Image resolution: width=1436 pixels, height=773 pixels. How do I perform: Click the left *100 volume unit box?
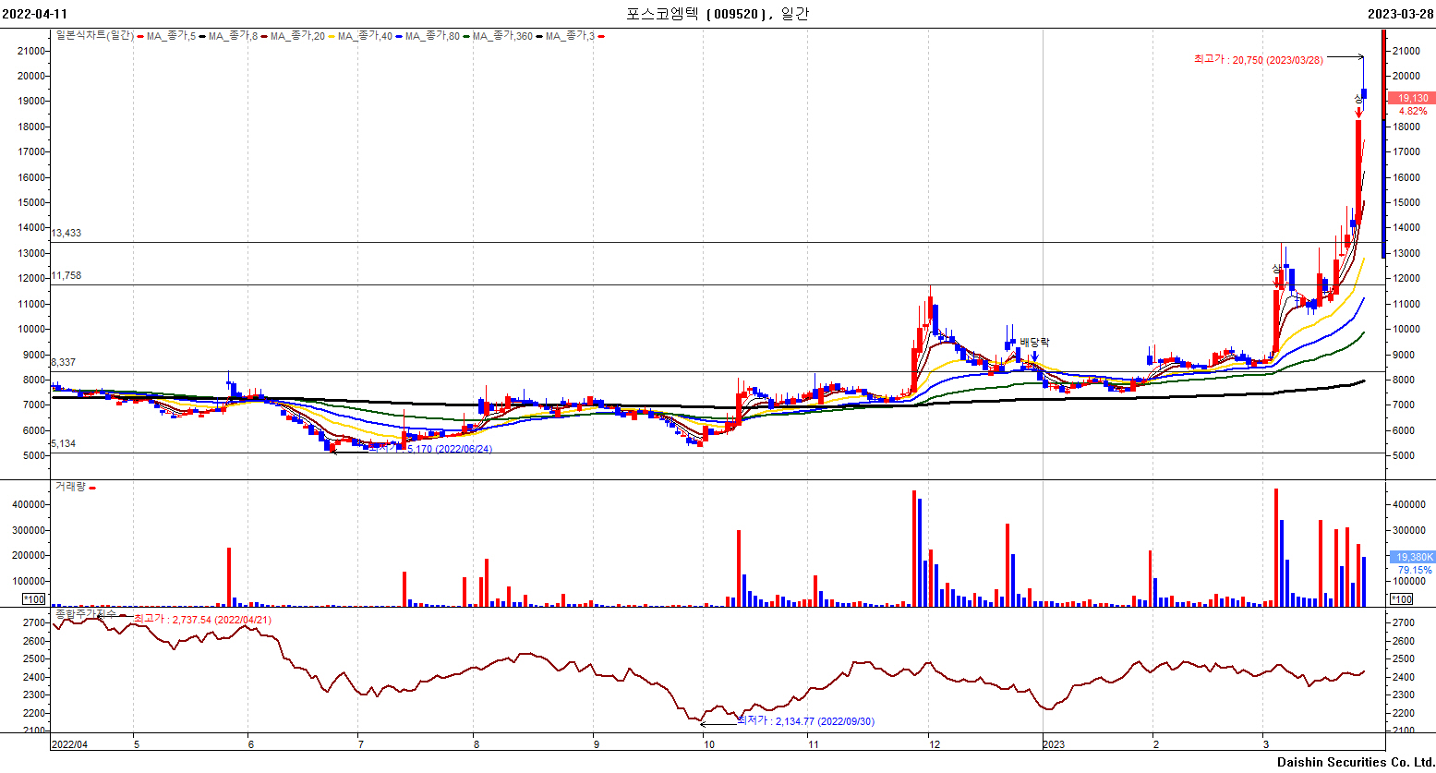click(33, 599)
